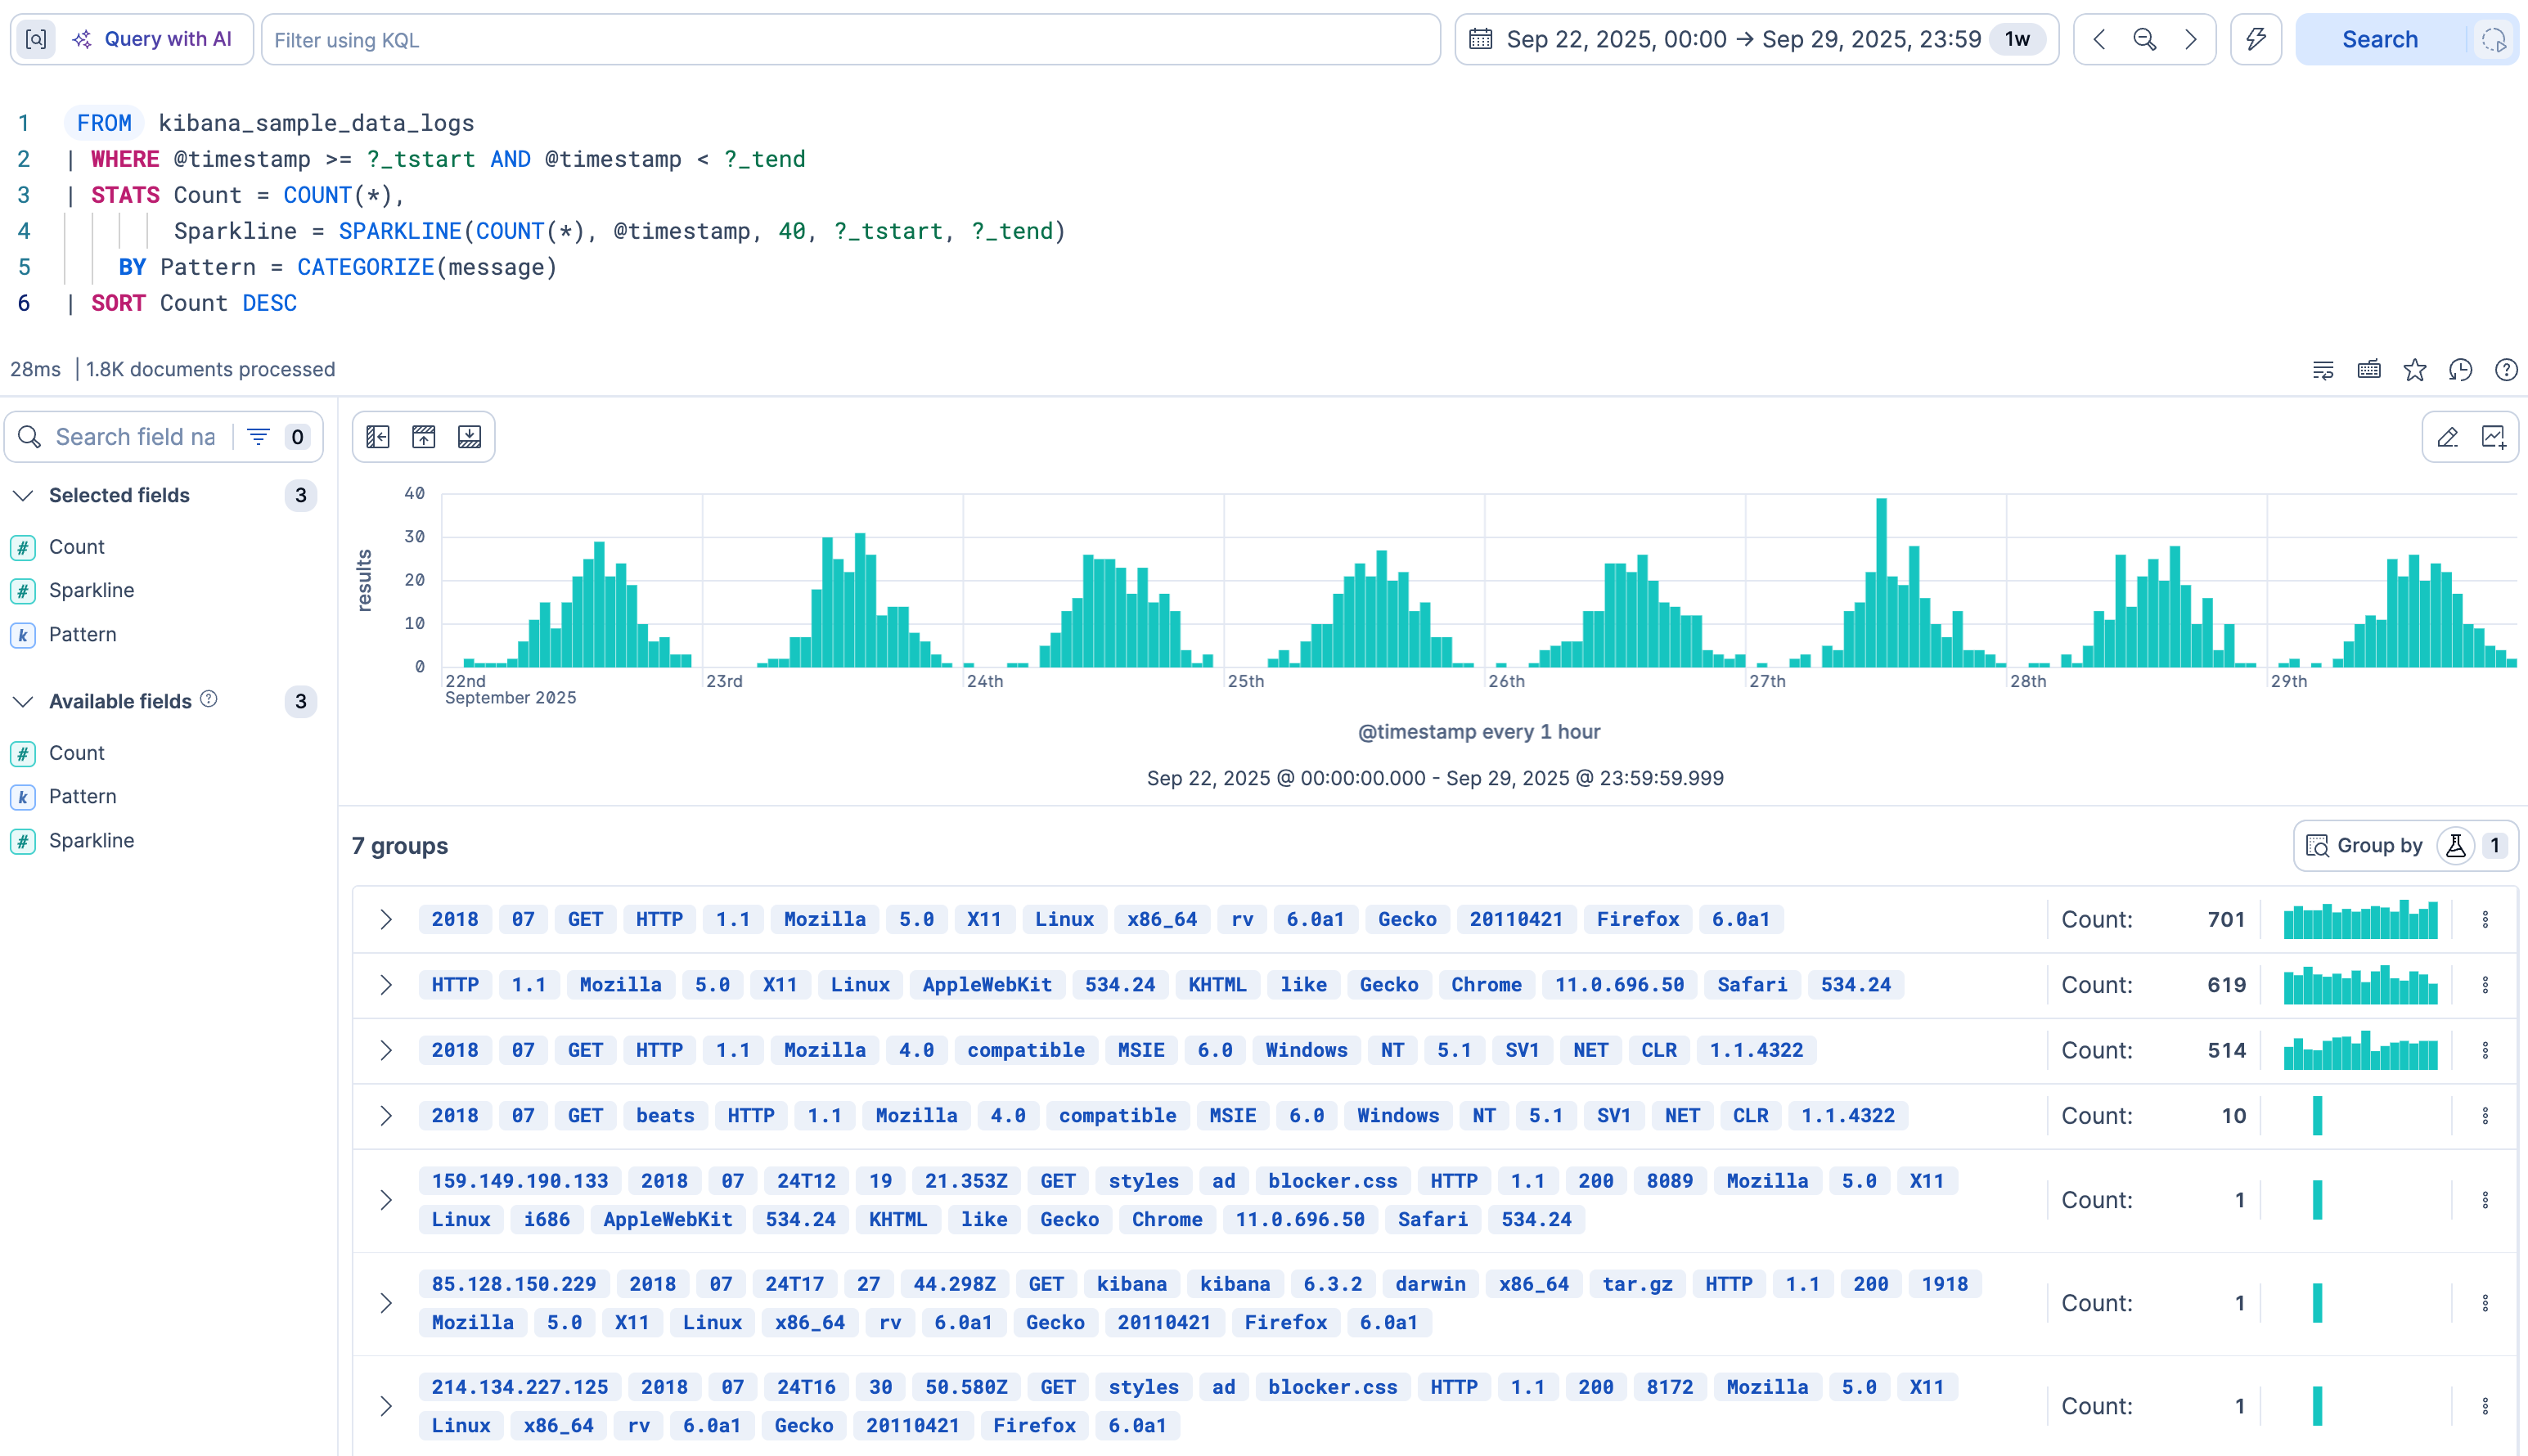Run the query with Search
The width and height of the screenshot is (2528, 1456).
coord(2380,39)
